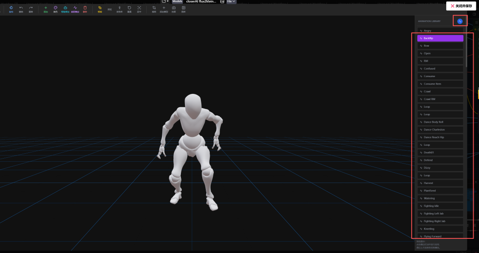Select the highlighted Backflip animation
Screen dimensions: 479x253
440,38
